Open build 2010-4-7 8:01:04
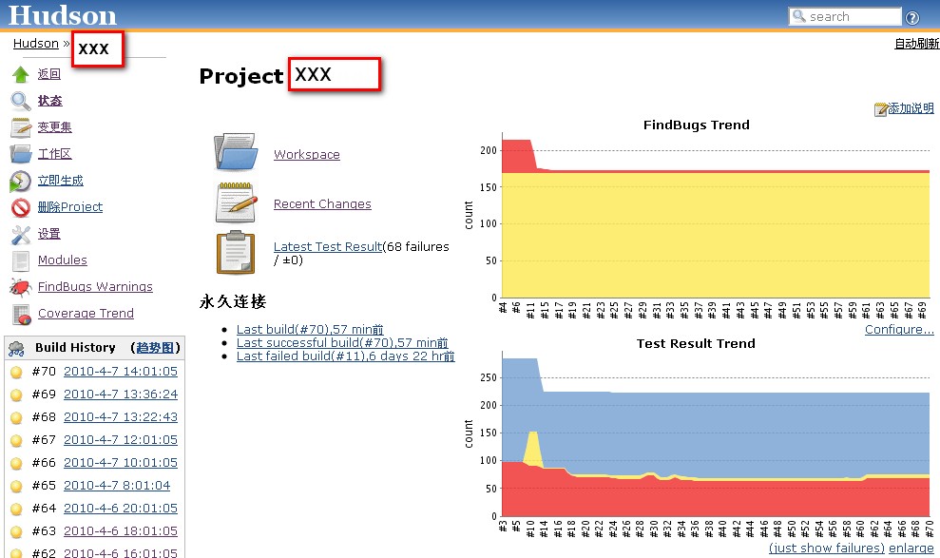 (117, 486)
